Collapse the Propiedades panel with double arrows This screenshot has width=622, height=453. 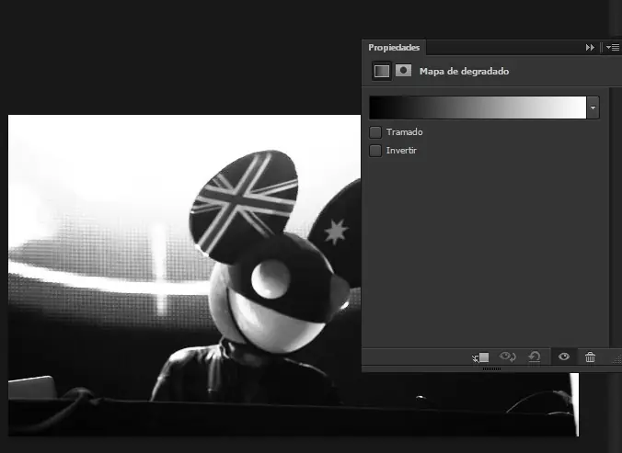pyautogui.click(x=590, y=48)
